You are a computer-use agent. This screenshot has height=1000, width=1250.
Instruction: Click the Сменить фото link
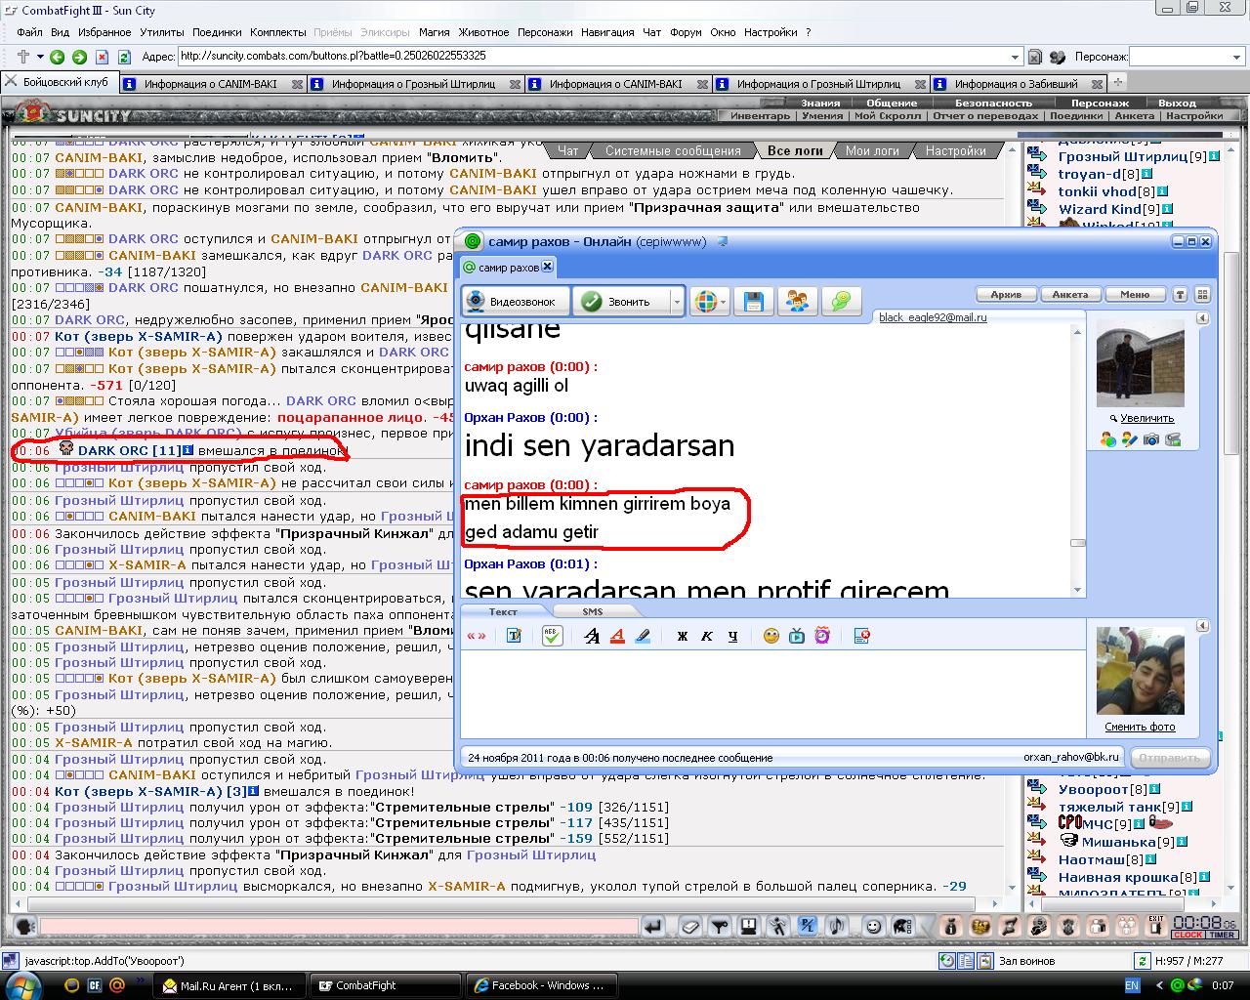point(1140,727)
